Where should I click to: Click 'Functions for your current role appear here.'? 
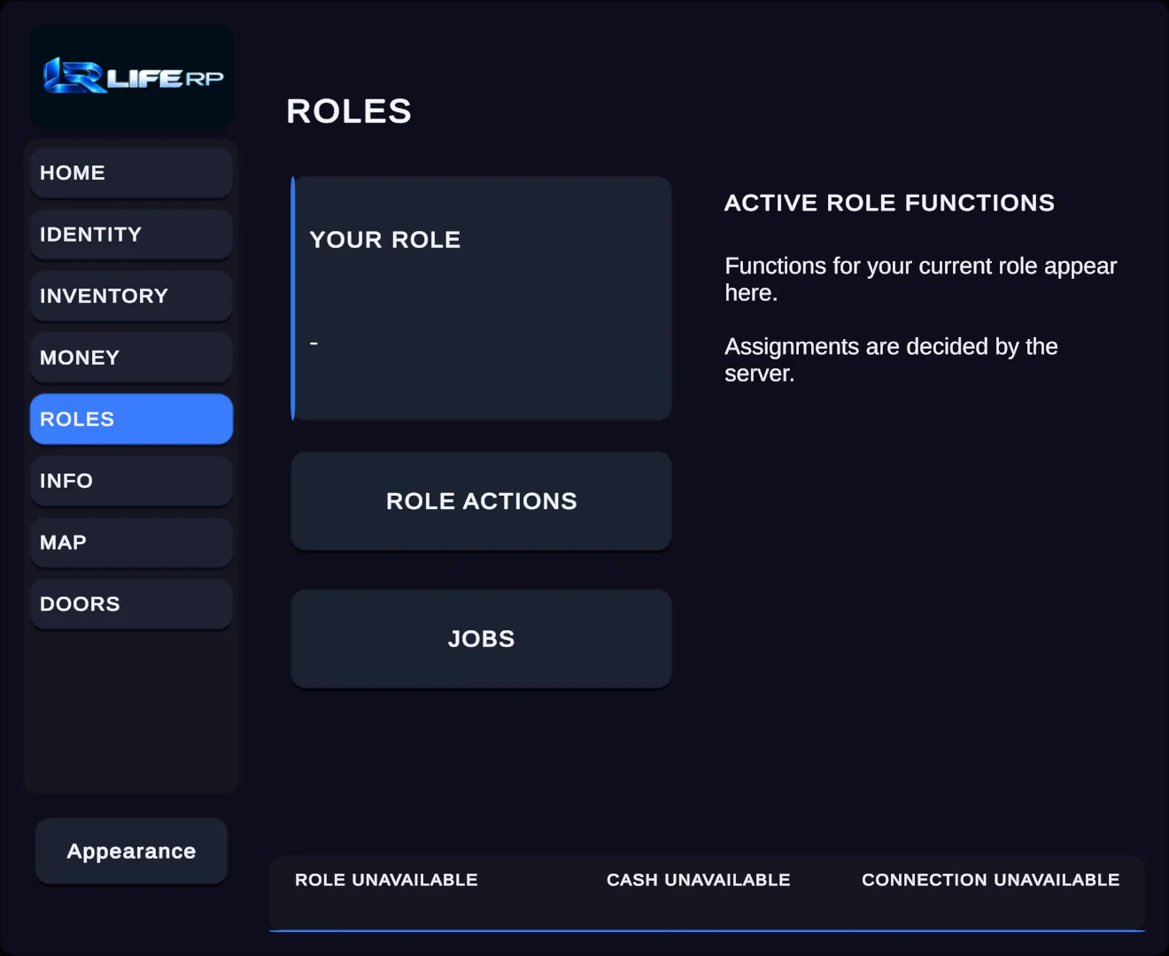coord(921,279)
